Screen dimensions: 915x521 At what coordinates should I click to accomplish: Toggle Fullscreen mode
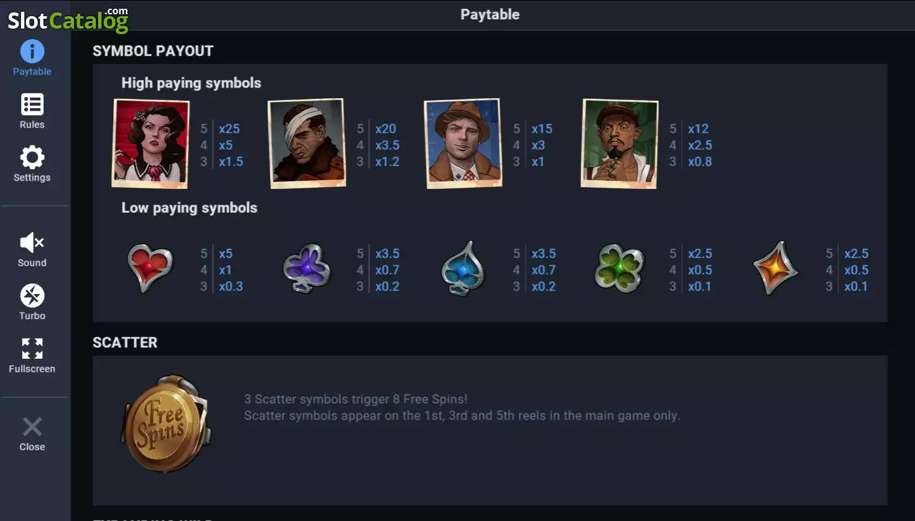point(32,349)
